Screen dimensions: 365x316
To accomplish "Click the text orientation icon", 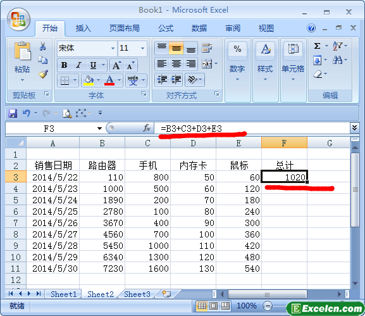I will [x=193, y=80].
